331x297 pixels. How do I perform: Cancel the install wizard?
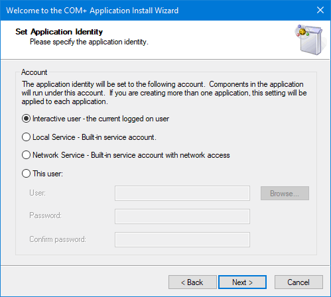pyautogui.click(x=298, y=282)
